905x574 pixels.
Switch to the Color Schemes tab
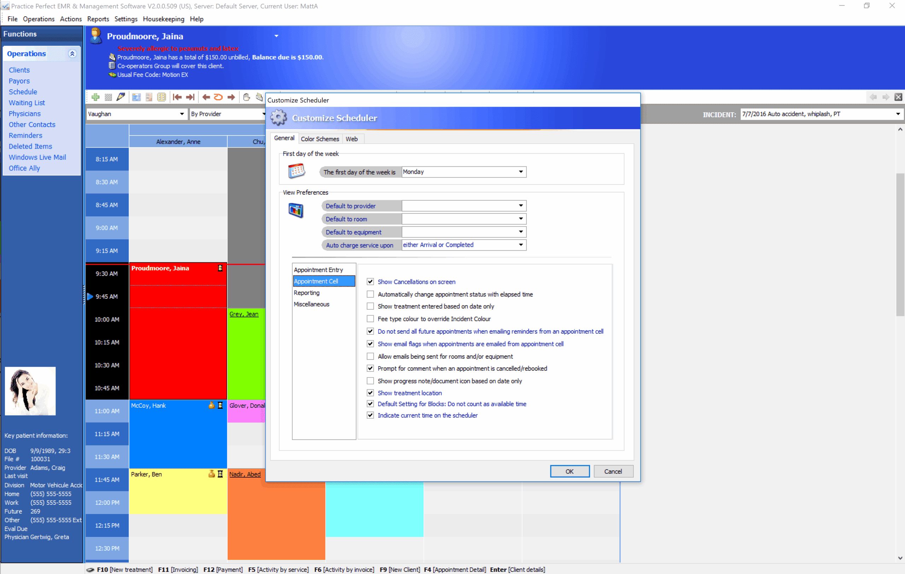click(320, 139)
